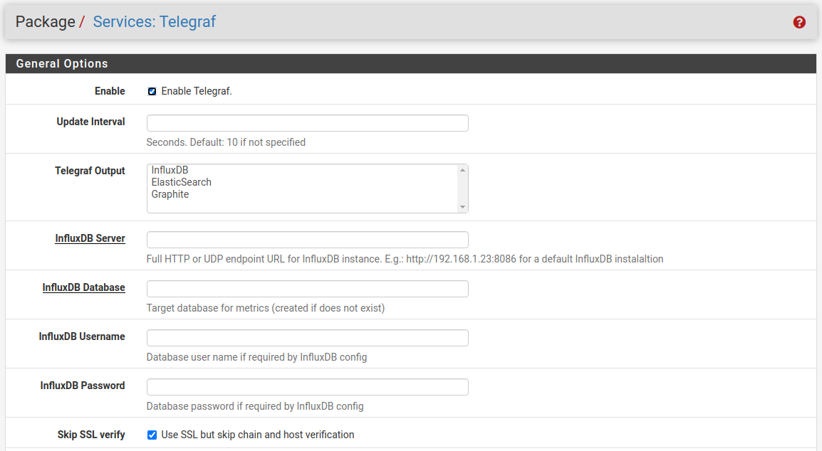Select Graphite in Telegraf Output list
822x451 pixels.
coord(170,194)
